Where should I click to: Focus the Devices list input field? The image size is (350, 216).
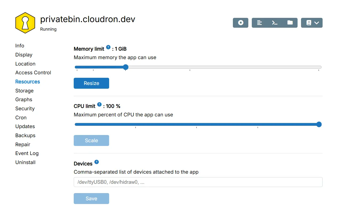(198, 182)
